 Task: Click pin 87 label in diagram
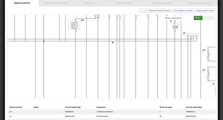96,18
